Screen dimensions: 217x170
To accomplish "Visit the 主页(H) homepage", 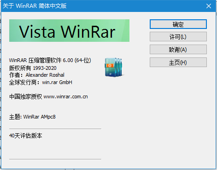I will [x=178, y=62].
